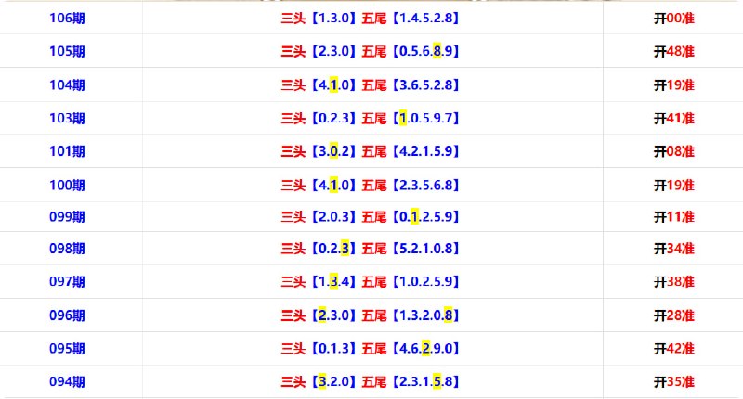The height and width of the screenshot is (399, 743).
Task: Click 五尾【4.6.2.9.0】in the 095期 row
Action: pyautogui.click(x=411, y=348)
